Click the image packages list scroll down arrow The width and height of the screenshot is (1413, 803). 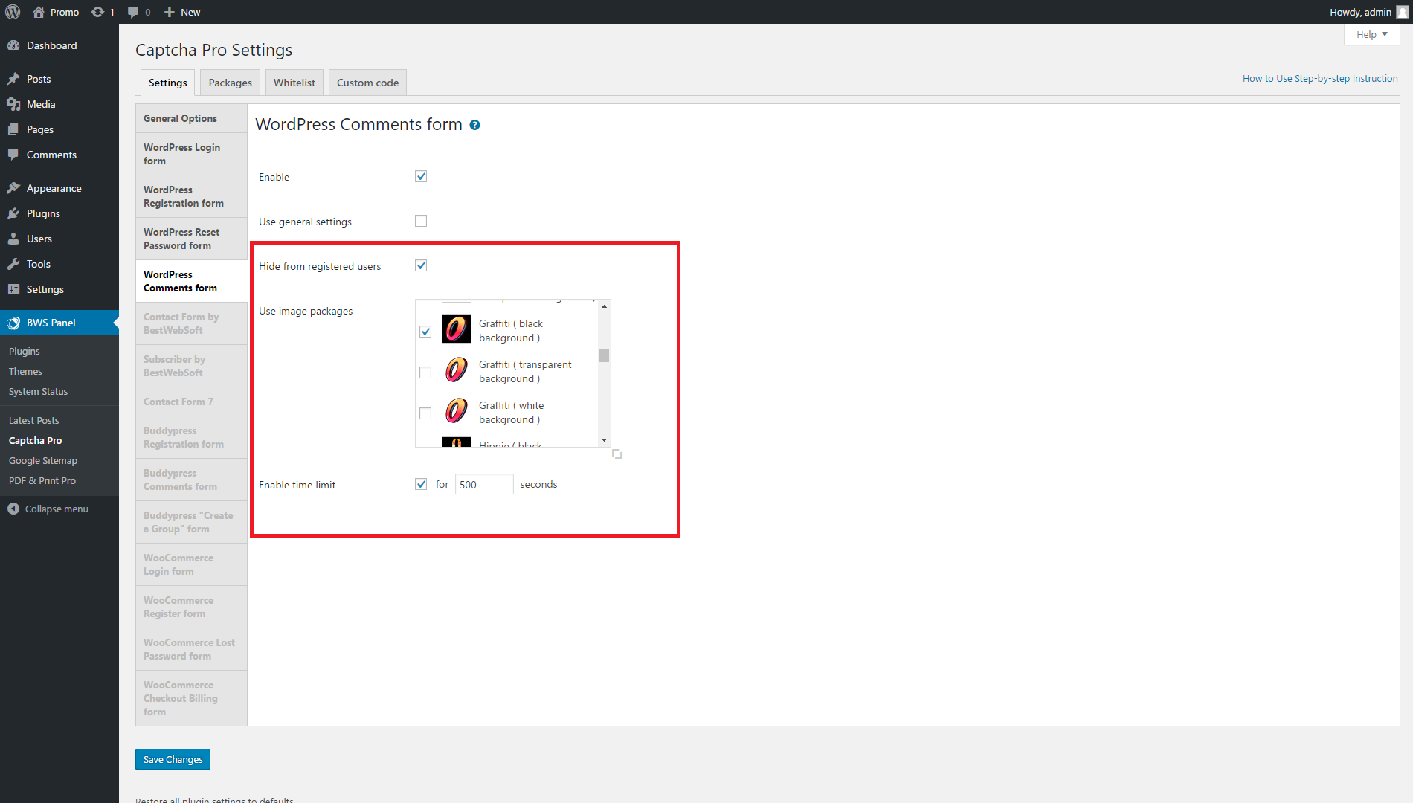(604, 440)
